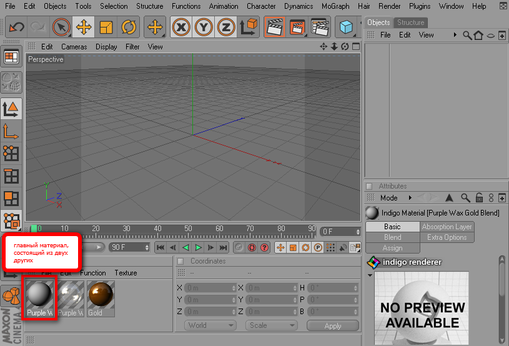Switch to the Structure tab
This screenshot has height=346, width=509.
410,22
